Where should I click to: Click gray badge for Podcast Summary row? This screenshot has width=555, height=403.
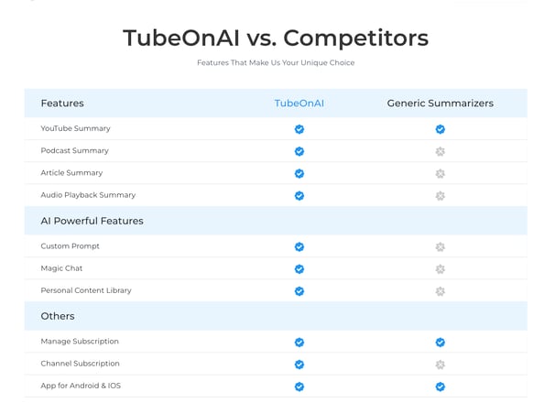pos(440,151)
